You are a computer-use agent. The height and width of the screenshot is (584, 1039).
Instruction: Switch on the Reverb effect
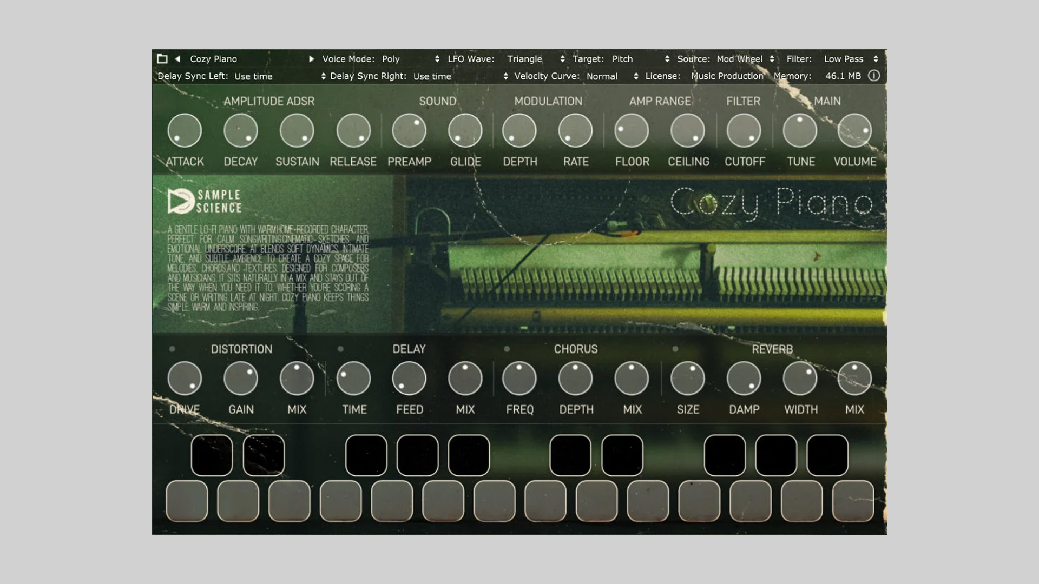pyautogui.click(x=675, y=349)
